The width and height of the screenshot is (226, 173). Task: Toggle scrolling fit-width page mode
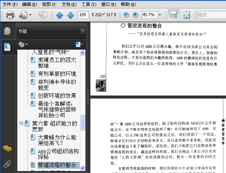pos(173,15)
